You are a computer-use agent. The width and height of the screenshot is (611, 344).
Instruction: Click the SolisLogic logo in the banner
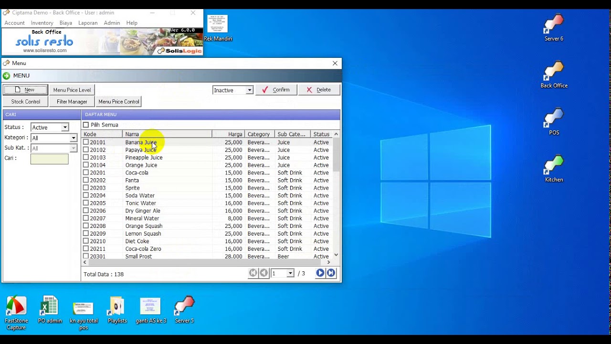pyautogui.click(x=180, y=51)
